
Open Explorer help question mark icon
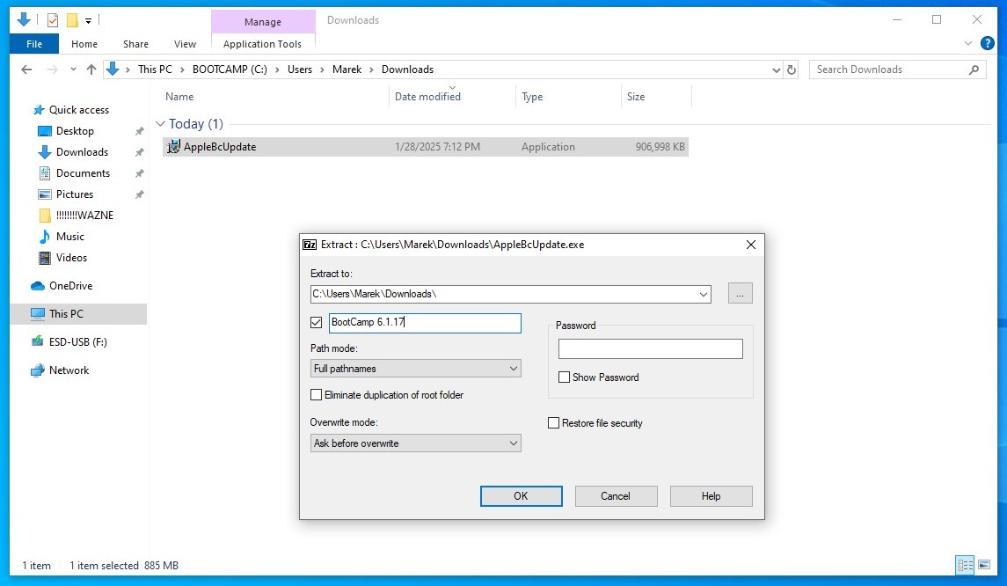[987, 44]
